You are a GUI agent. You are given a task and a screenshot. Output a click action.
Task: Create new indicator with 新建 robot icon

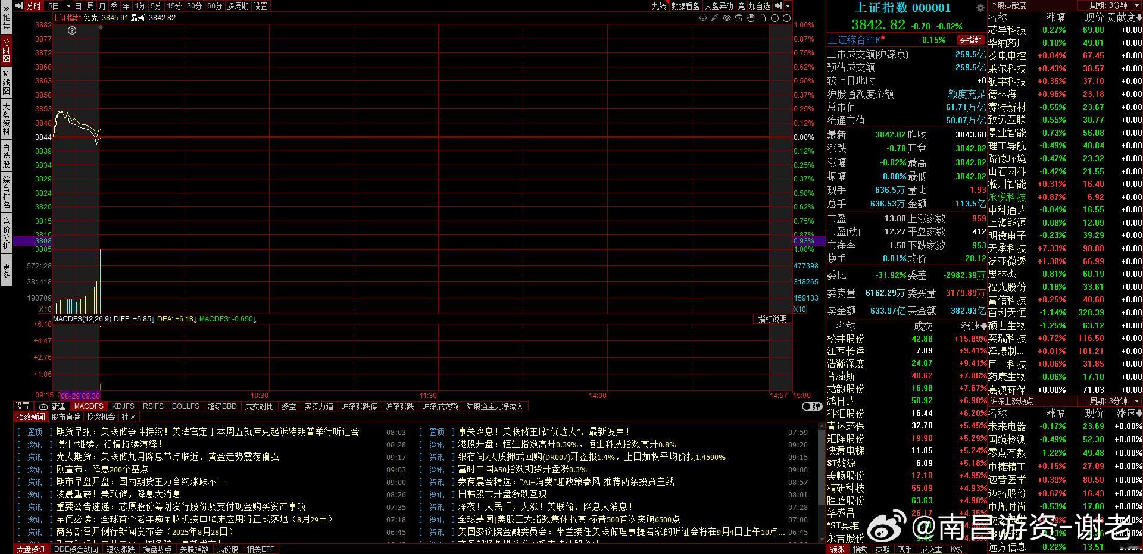pos(52,406)
